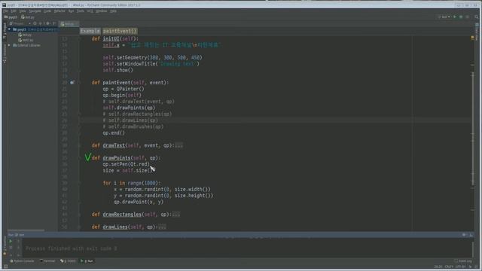This screenshot has height=271, width=482.
Task: Open the View menu
Action: point(23,11)
